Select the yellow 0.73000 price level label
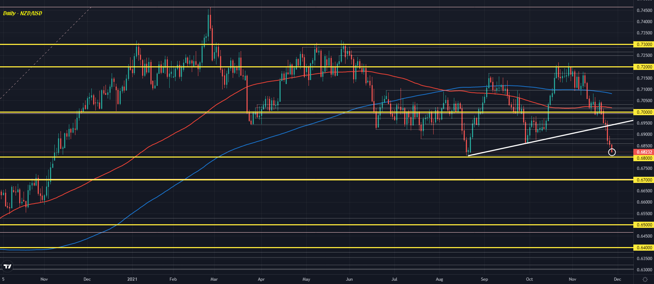 (x=643, y=45)
